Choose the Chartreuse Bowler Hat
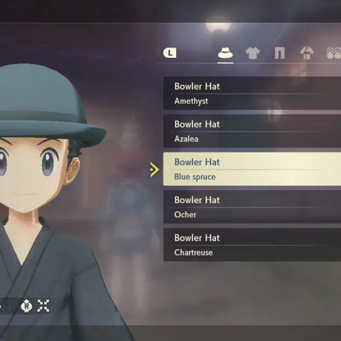The width and height of the screenshot is (341, 341). (x=252, y=245)
